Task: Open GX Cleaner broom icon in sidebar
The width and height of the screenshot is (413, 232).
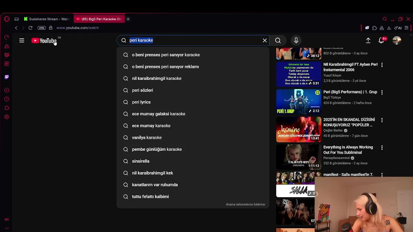Action: coord(7,46)
